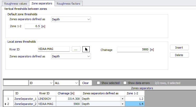Click the River ID column header

coord(47,93)
